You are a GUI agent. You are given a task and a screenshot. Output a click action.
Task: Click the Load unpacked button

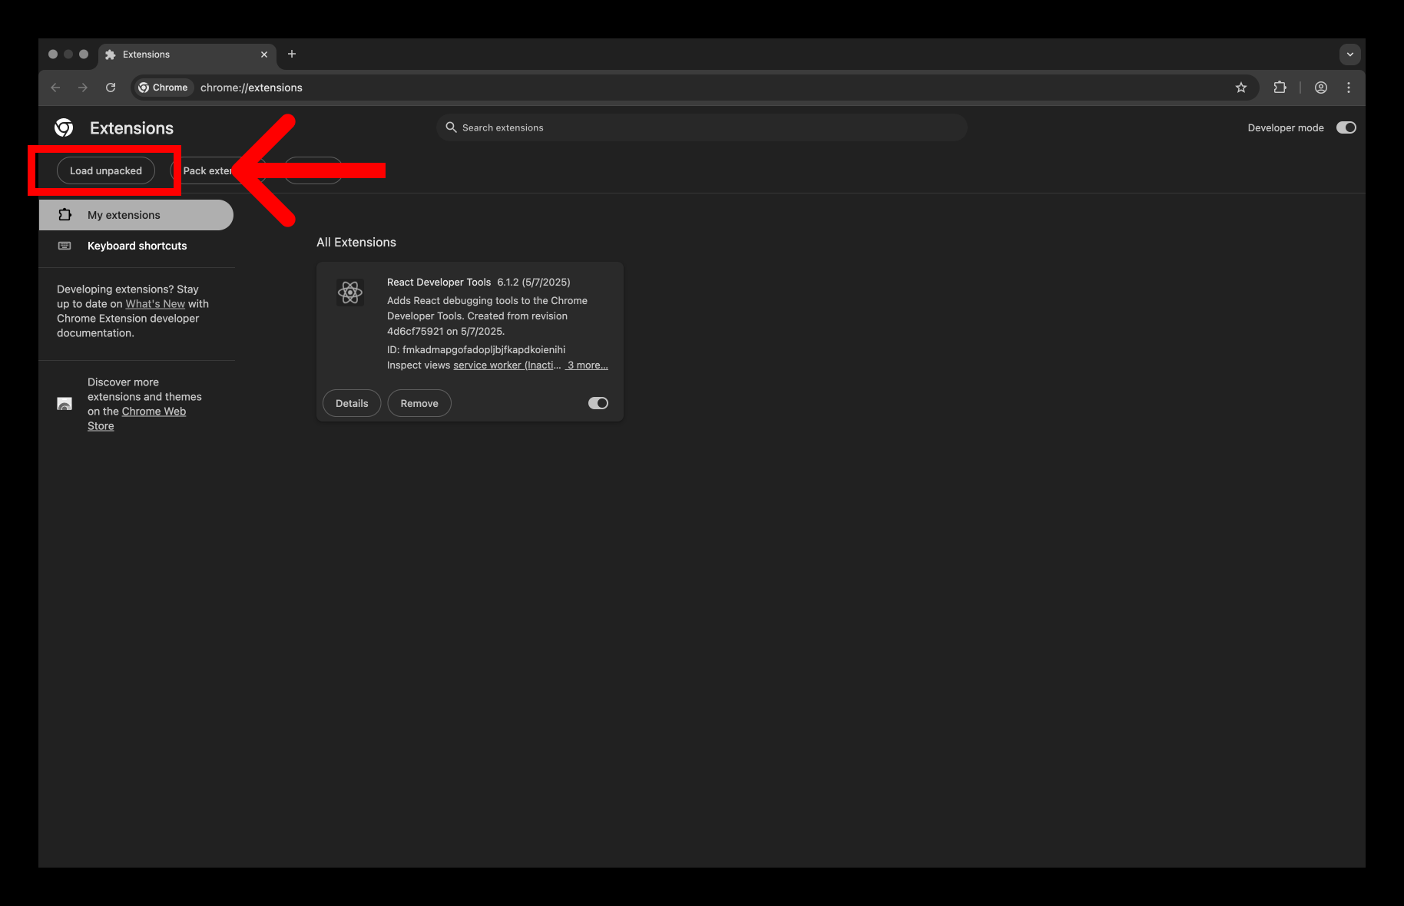(106, 170)
